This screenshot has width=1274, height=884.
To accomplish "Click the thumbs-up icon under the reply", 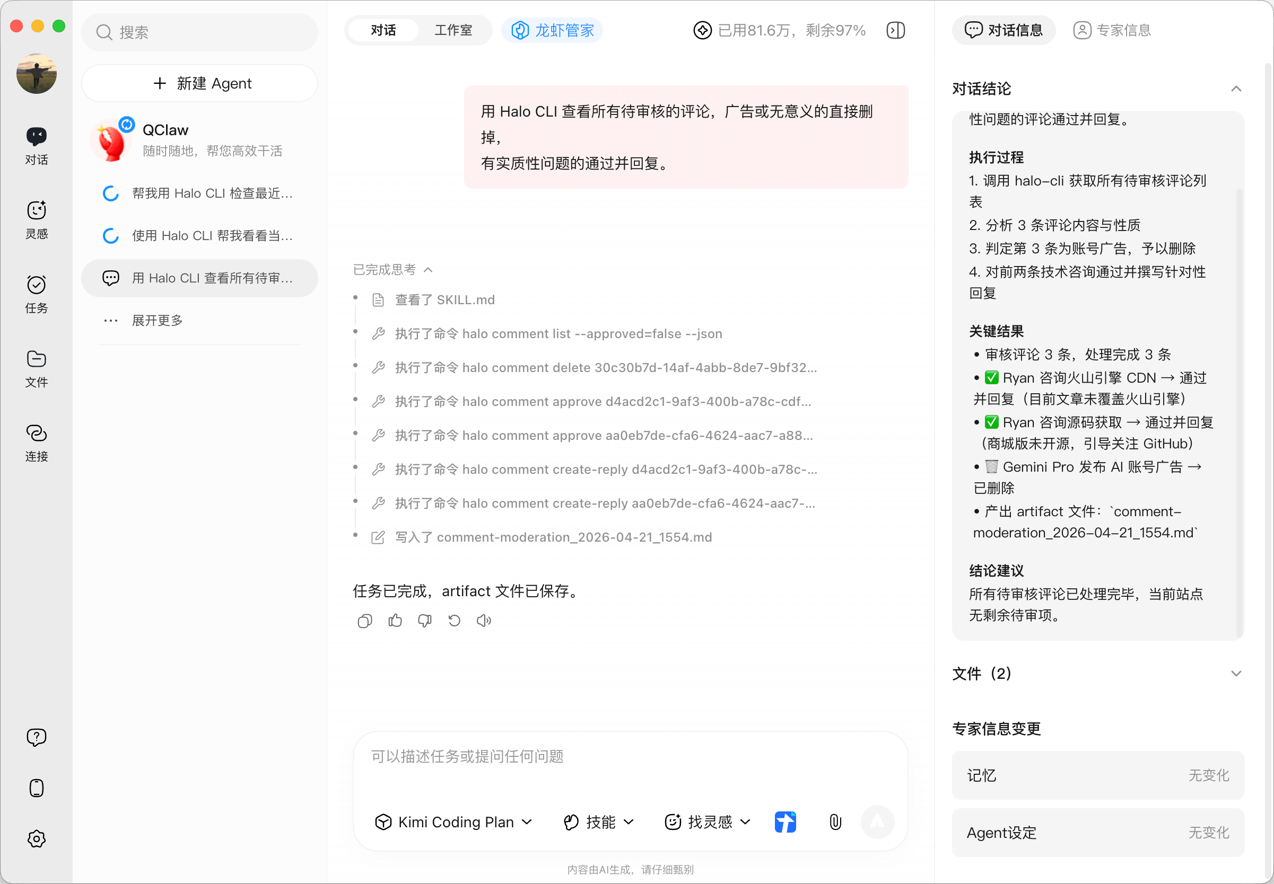I will pyautogui.click(x=395, y=621).
